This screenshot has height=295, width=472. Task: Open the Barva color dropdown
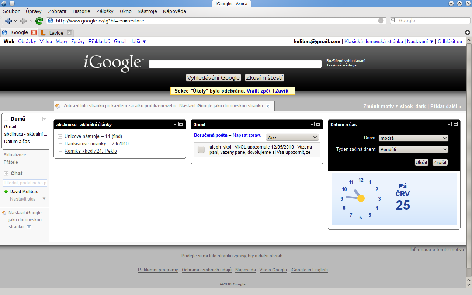[x=413, y=138]
